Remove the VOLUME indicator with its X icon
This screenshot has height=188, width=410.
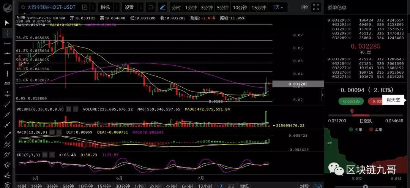click(75, 109)
